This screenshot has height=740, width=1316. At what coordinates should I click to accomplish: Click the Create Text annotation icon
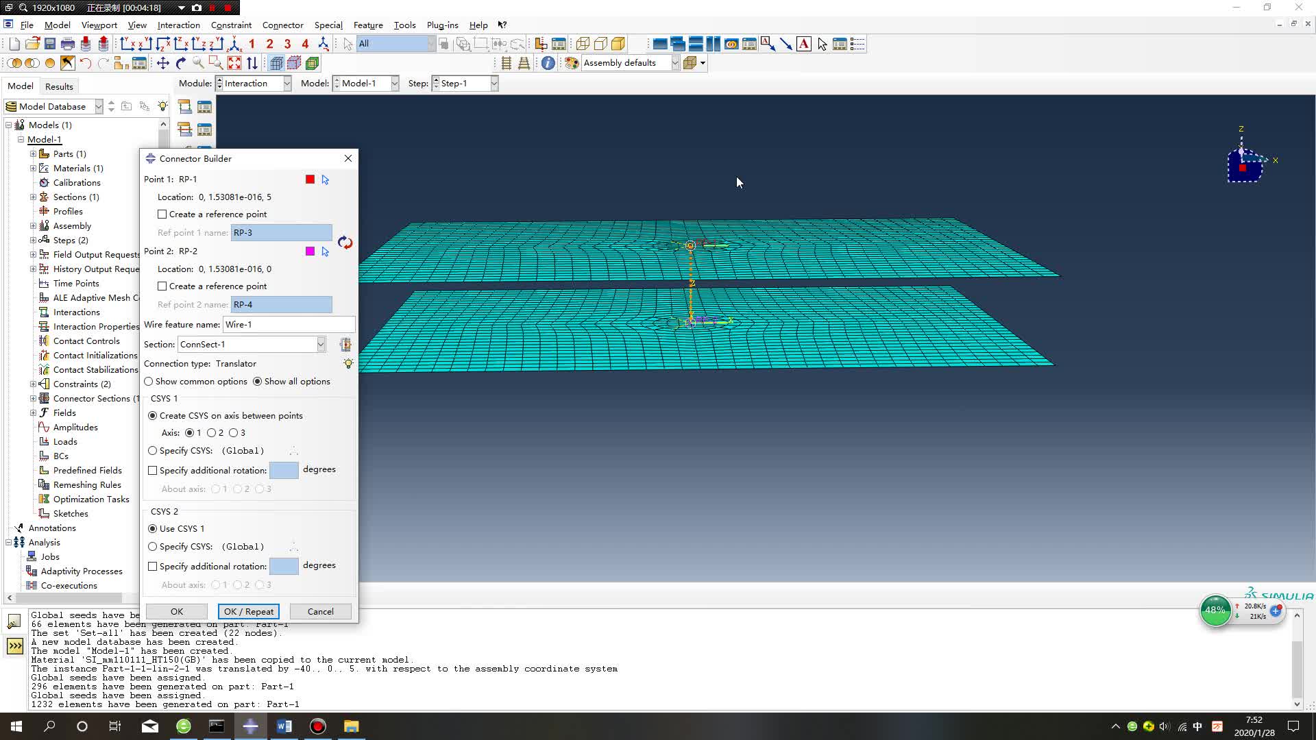[x=804, y=44]
